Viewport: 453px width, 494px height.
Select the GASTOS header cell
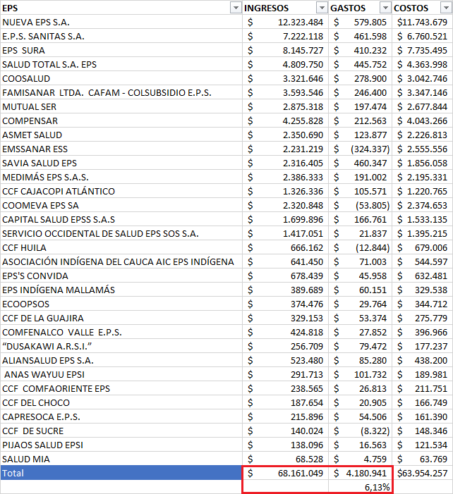(361, 8)
